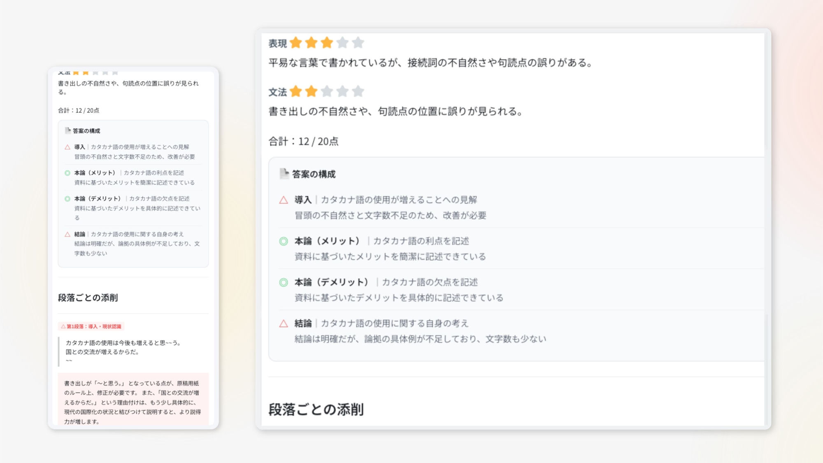Click the green circle beside 本論（メリット） in the small panel

tap(67, 173)
